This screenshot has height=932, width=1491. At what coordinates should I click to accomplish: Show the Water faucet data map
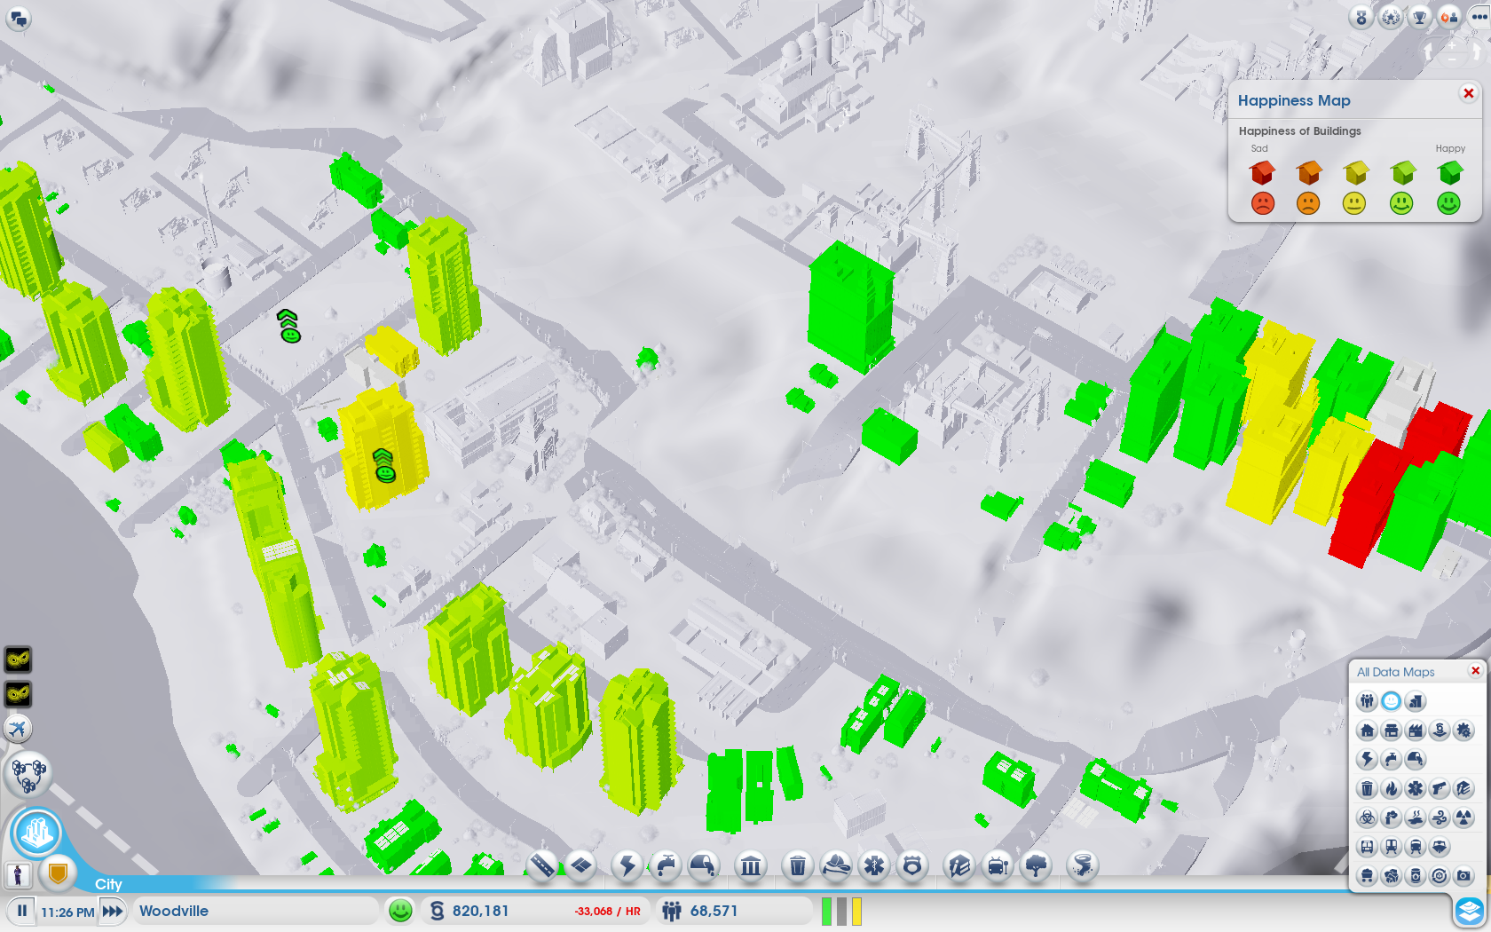tap(1391, 759)
